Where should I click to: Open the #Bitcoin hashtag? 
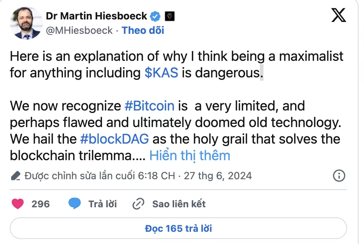(150, 106)
